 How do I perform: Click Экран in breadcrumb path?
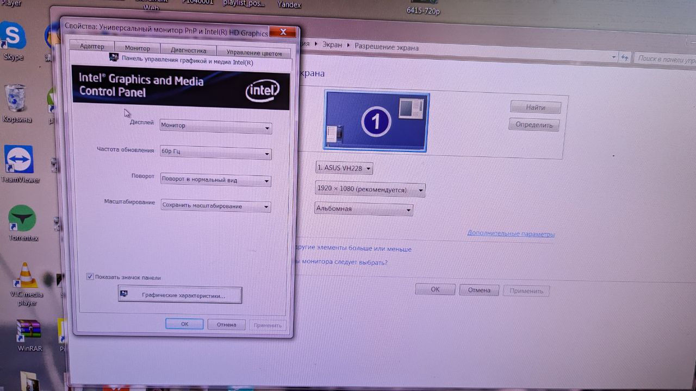[x=332, y=45]
